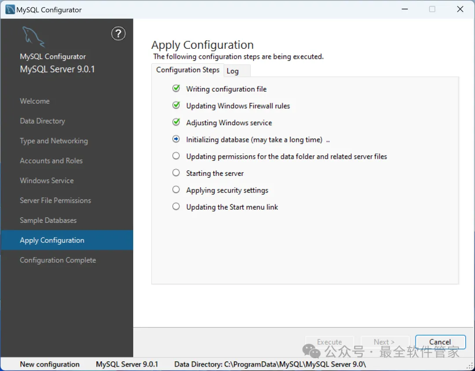Click in-progress indicator for Initializing database
The width and height of the screenshot is (475, 371).
[176, 139]
